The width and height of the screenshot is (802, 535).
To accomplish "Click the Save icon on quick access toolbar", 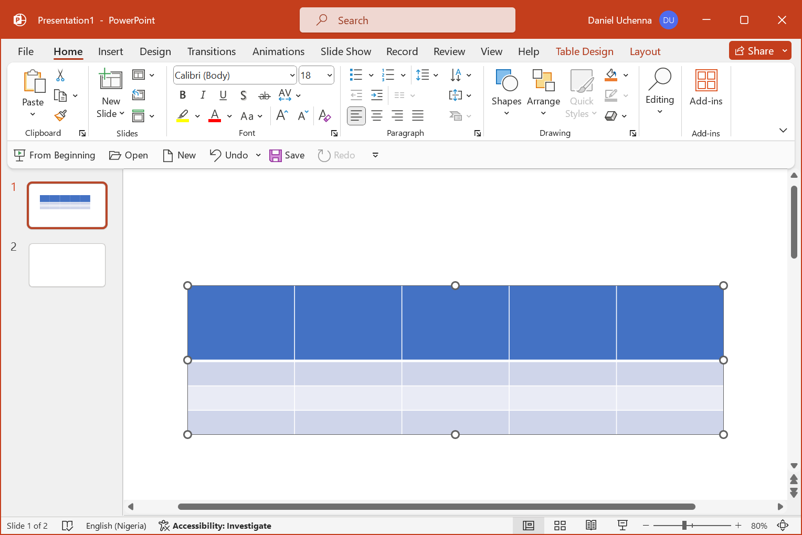I will click(x=276, y=155).
